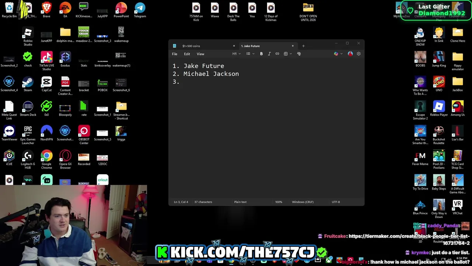The width and height of the screenshot is (472, 266).
Task: Click the "Ln 3, Col 4" status entry
Action: (x=181, y=202)
